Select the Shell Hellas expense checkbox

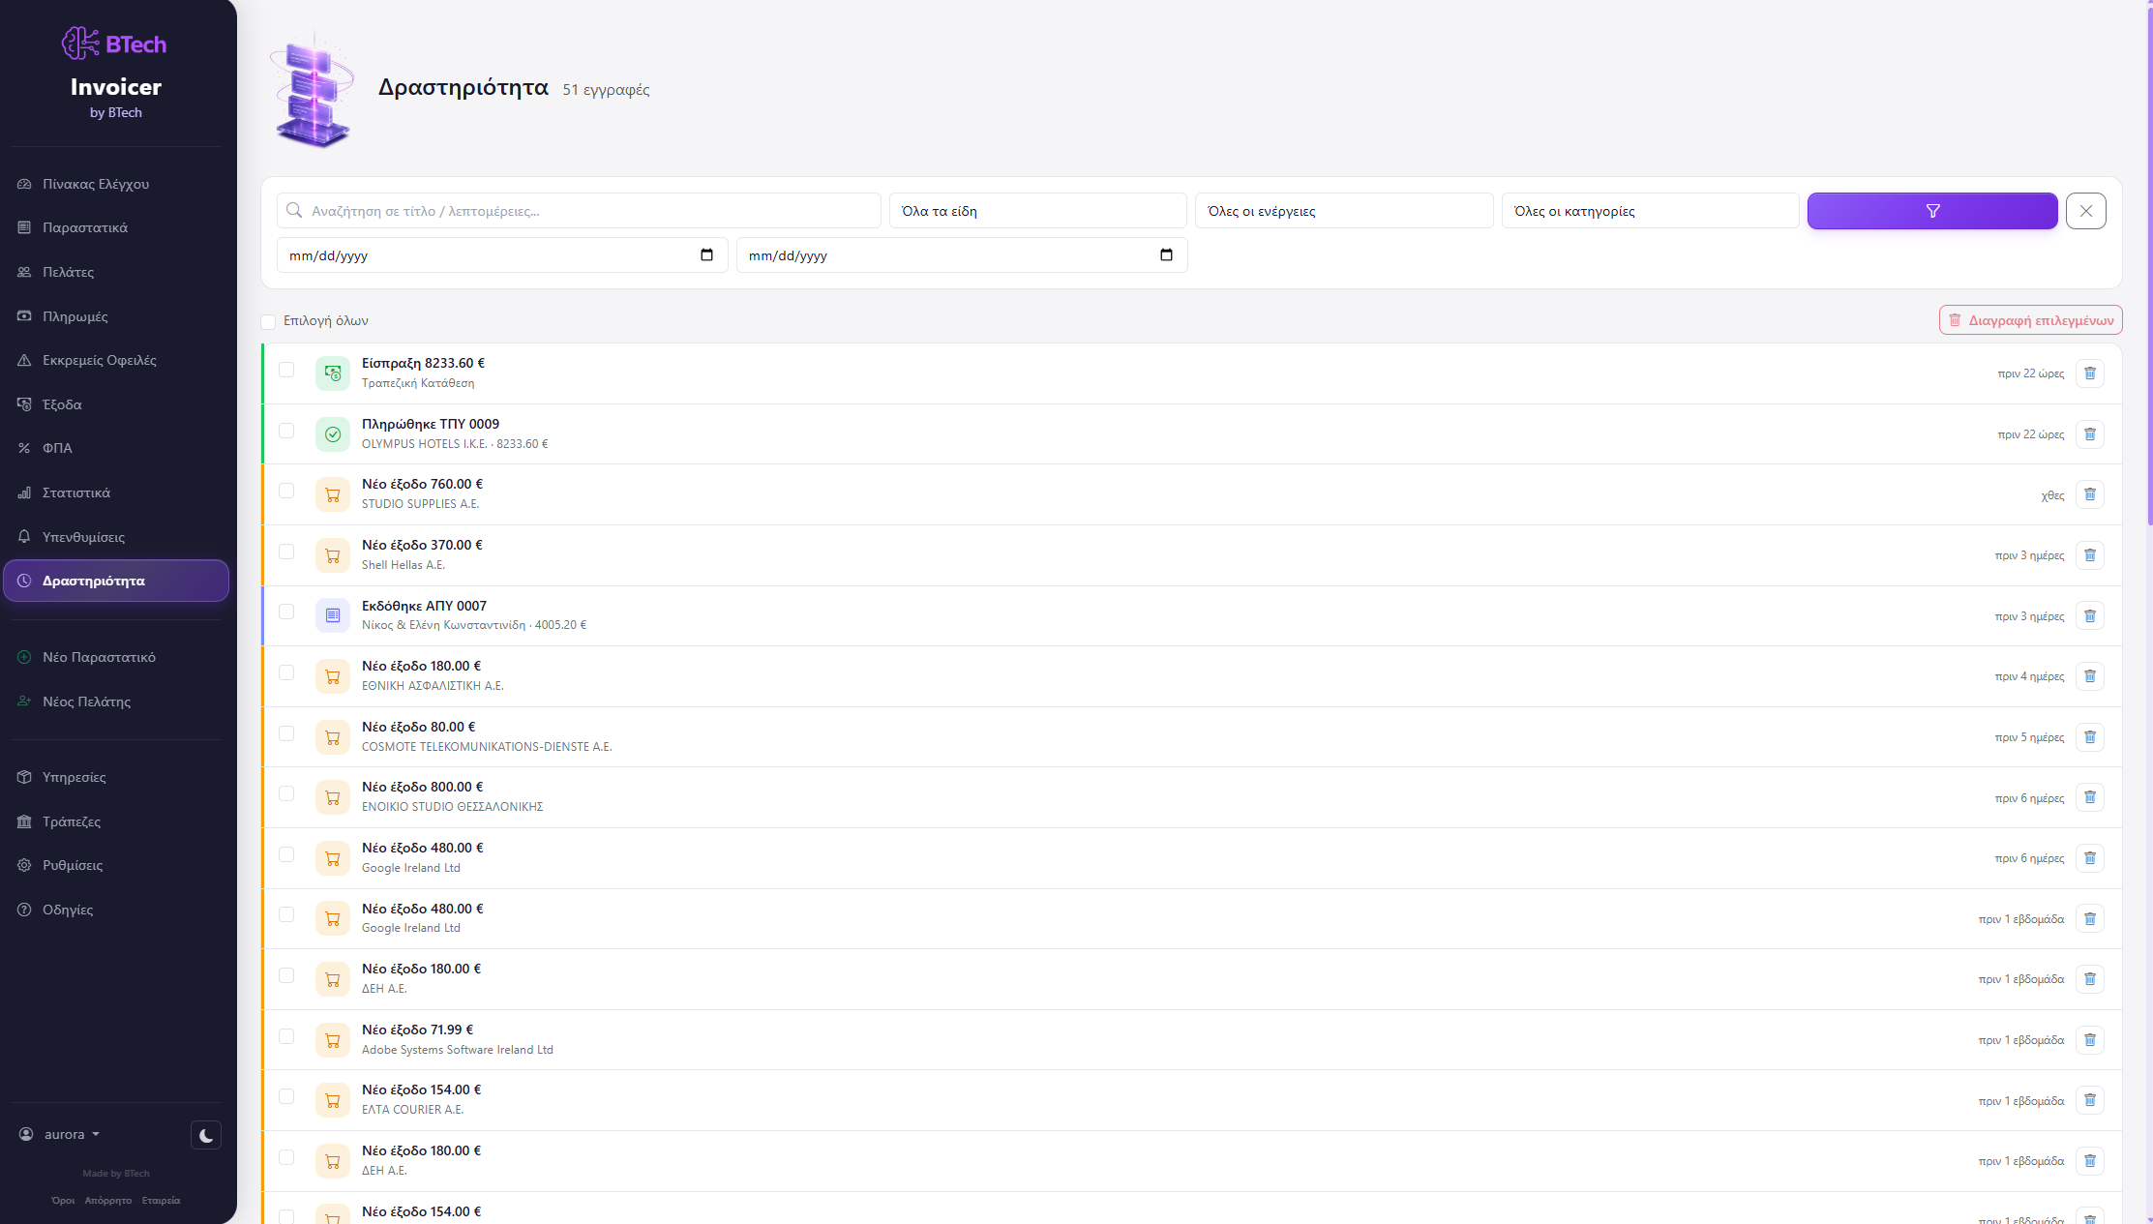click(x=286, y=552)
